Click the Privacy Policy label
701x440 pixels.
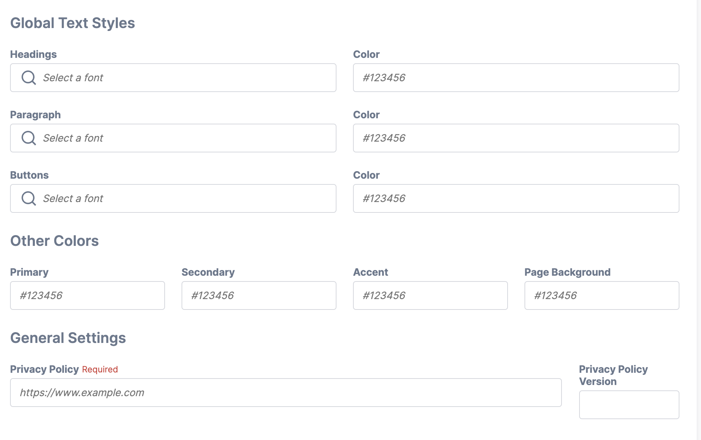pos(44,369)
